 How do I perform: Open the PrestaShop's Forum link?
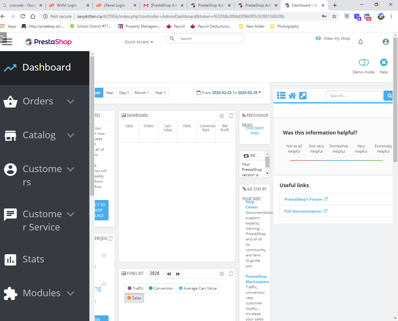point(306,199)
